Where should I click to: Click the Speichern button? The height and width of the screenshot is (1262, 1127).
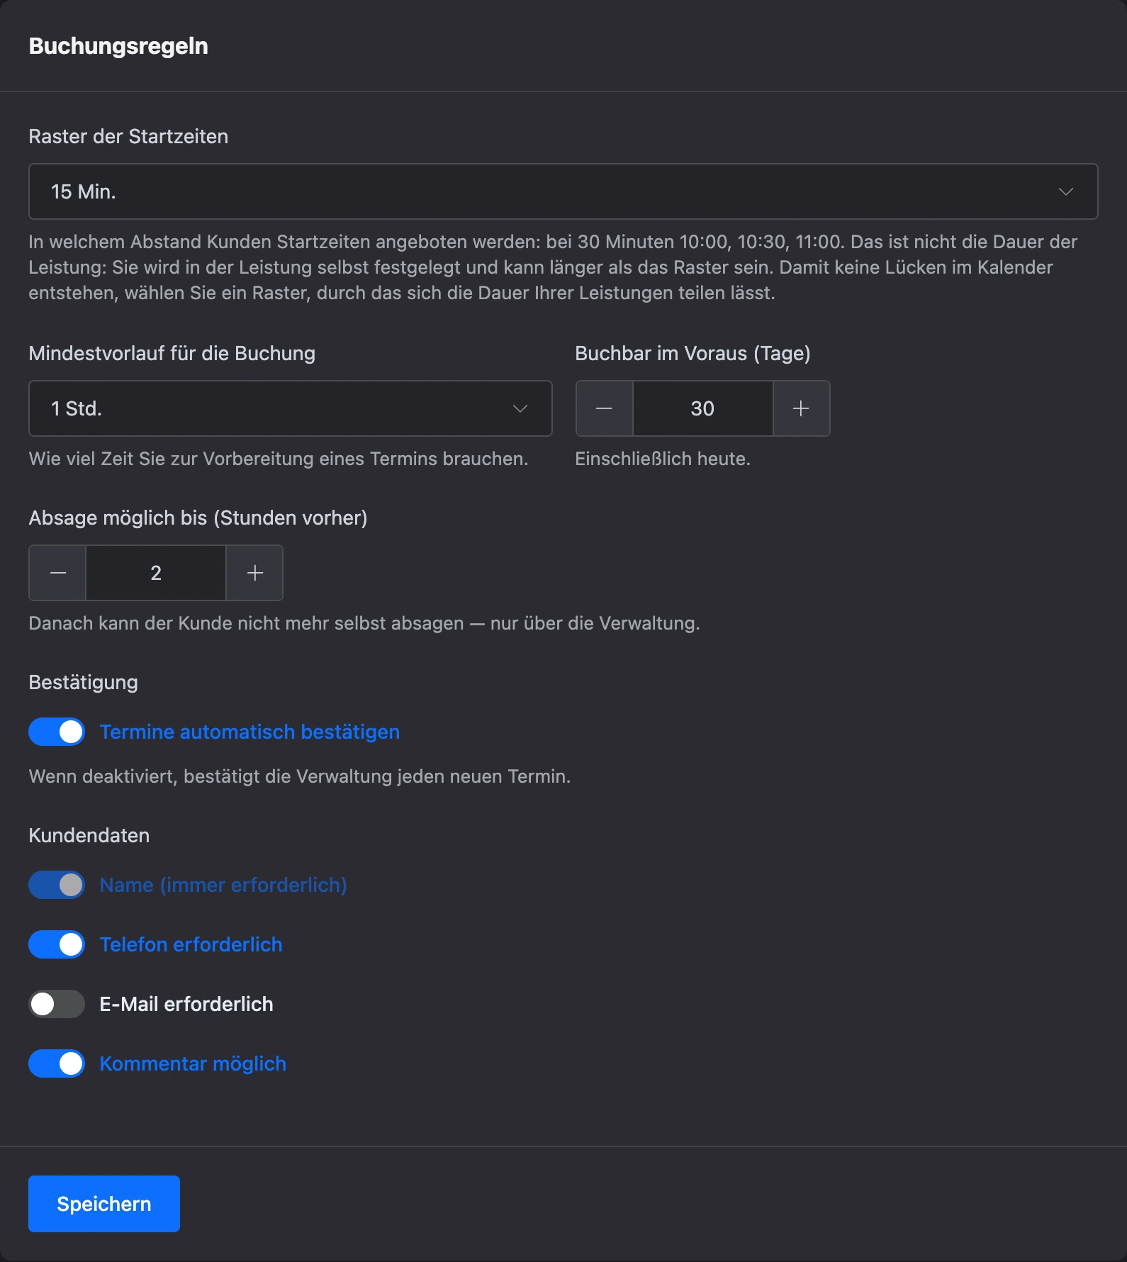[104, 1204]
